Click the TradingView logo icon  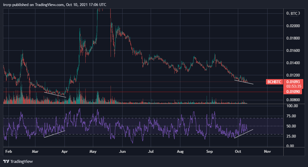pyautogui.click(x=6, y=162)
